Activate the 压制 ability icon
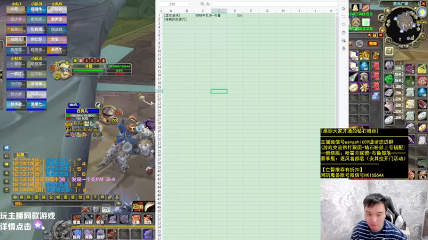 pos(88,219)
